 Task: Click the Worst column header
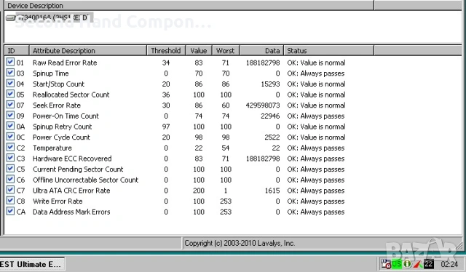[226, 50]
